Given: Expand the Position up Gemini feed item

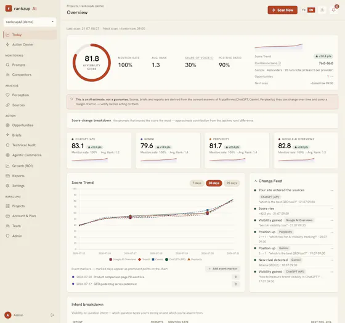Looking at the screenshot, I should coord(332,249).
